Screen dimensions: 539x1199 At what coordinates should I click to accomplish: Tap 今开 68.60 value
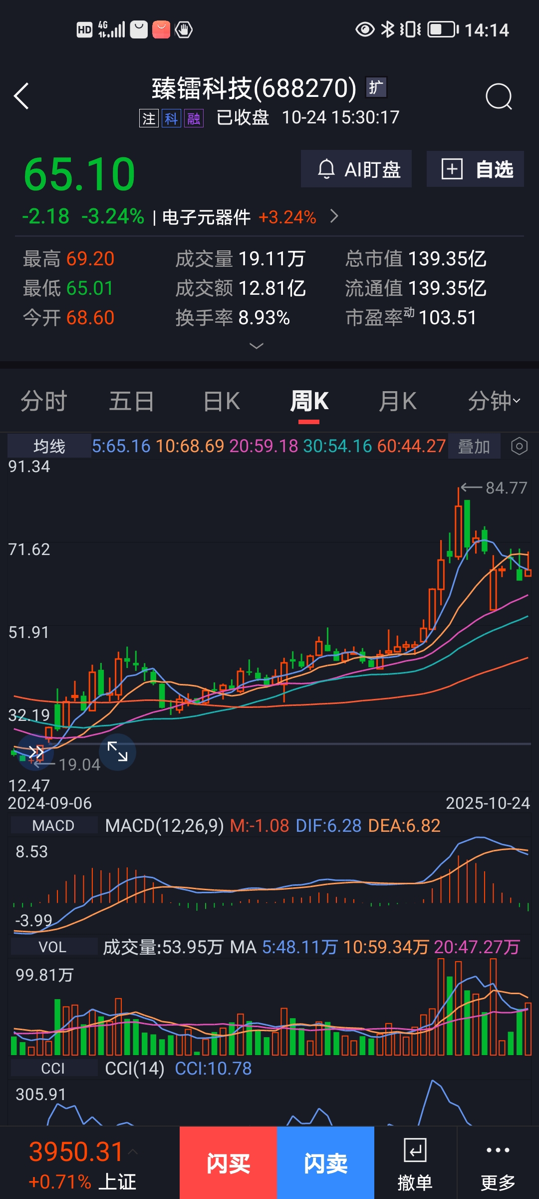click(x=90, y=318)
